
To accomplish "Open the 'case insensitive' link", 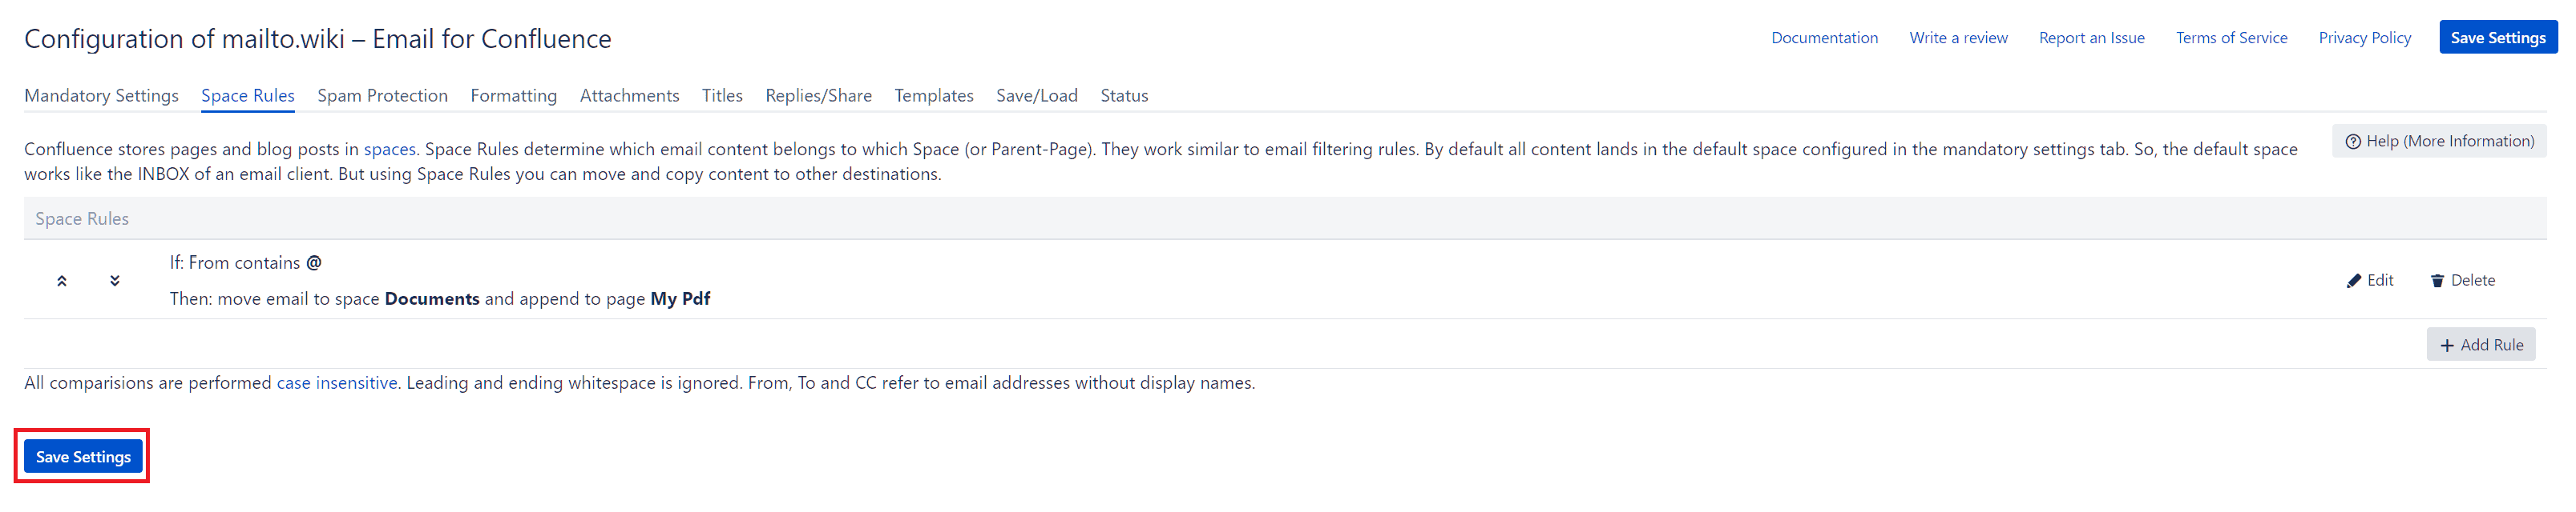I will [x=337, y=383].
